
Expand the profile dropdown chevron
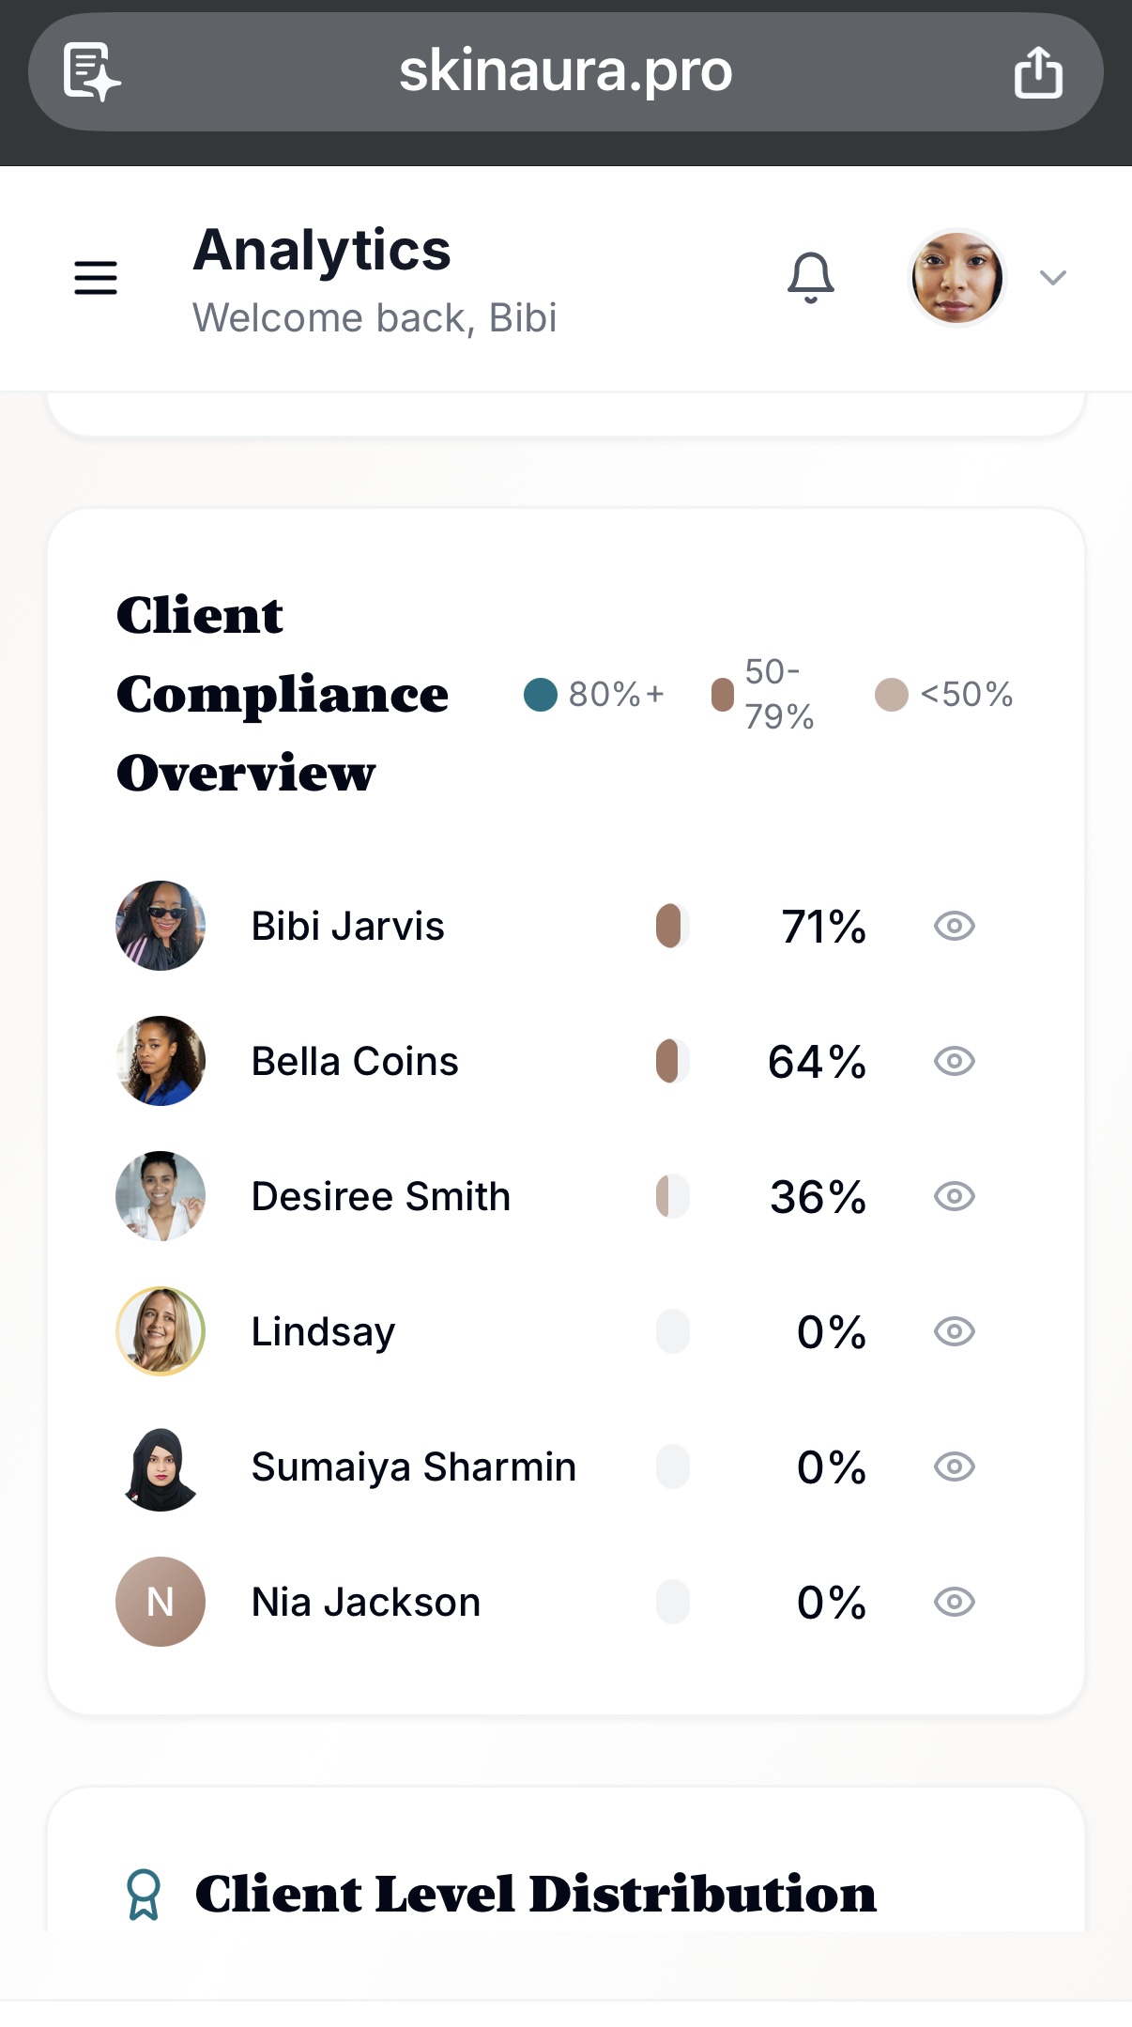(x=1053, y=278)
